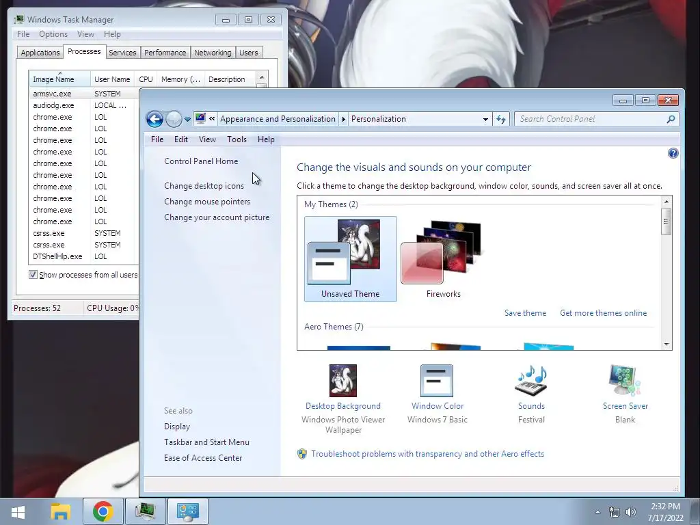Open Screen Saver icon
700x525 pixels.
[x=625, y=381]
